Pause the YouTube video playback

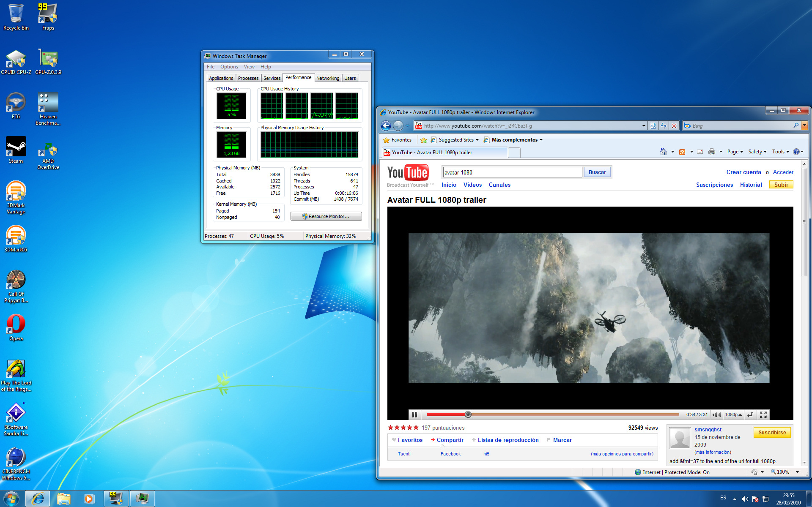pos(414,414)
